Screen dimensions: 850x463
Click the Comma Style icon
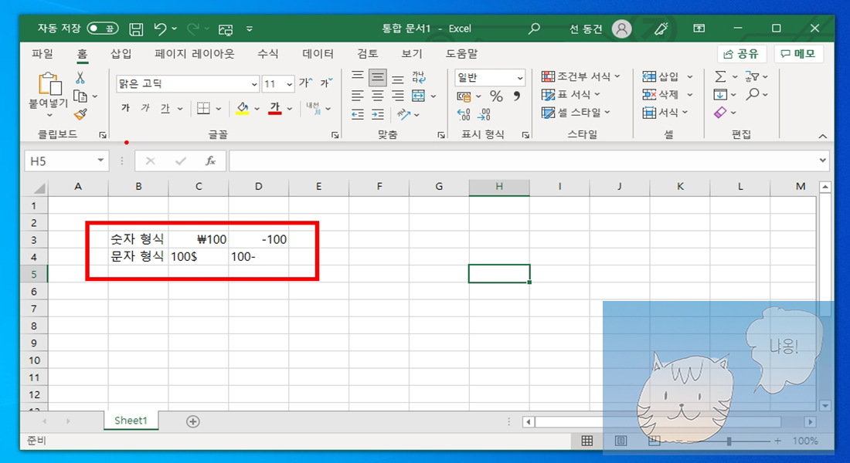pyautogui.click(x=517, y=96)
